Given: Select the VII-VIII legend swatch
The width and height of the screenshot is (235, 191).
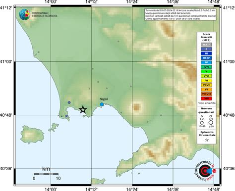Looking at the screenshot, I should pyautogui.click(x=206, y=94).
